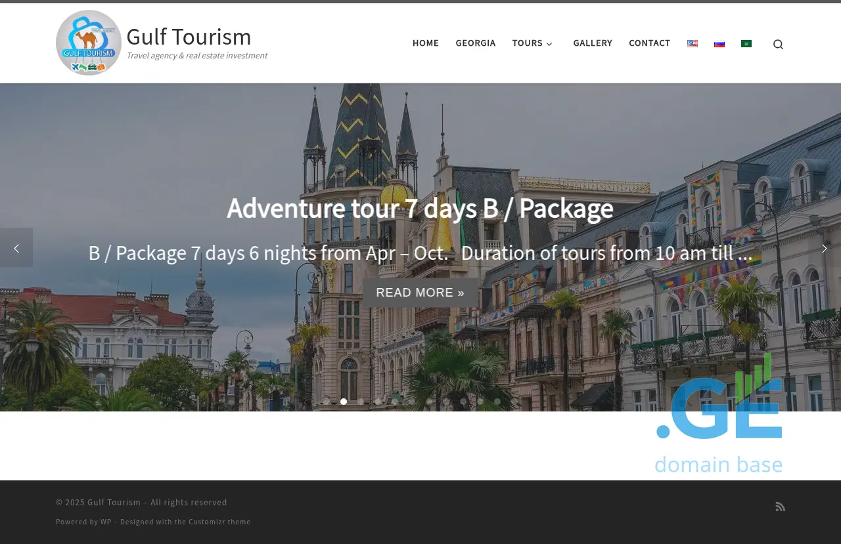
Task: Go to the Gallery page
Action: (x=592, y=43)
